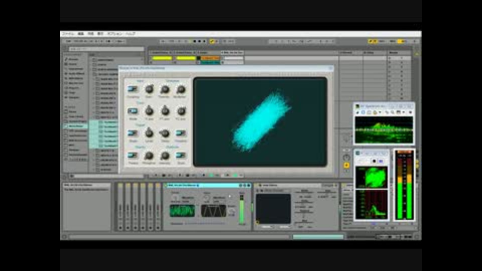The height and width of the screenshot is (271, 482).
Task: Click the zoom magnifier icon in spectrum analyzer toolbar
Action: 393,112
